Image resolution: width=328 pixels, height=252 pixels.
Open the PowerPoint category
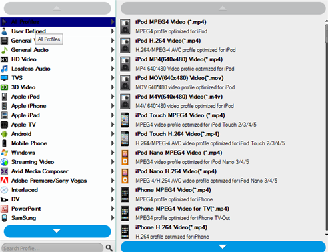click(x=58, y=209)
